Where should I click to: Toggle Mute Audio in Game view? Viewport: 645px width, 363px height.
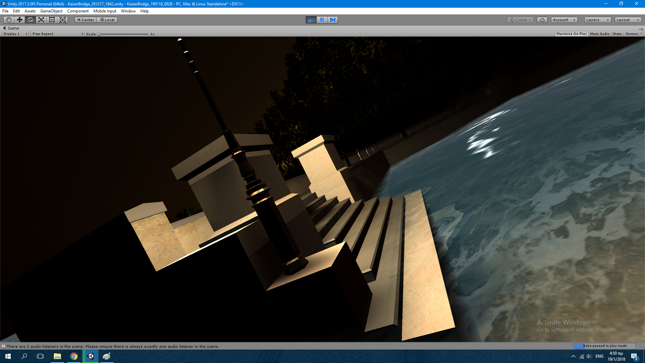pos(599,34)
